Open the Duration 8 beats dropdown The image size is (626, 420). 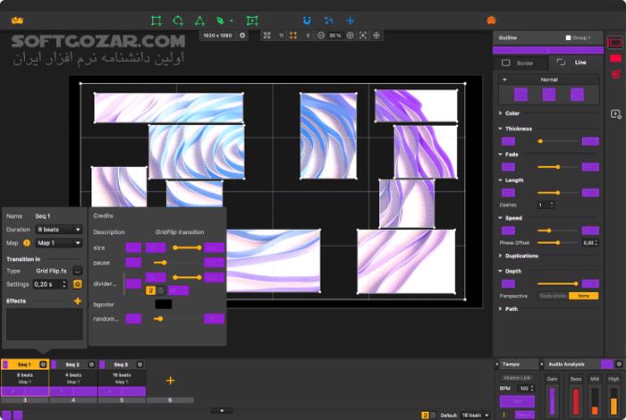(58, 230)
